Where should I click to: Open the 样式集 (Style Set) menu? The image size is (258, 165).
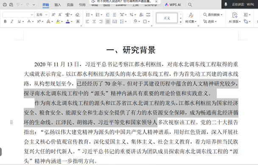pyautogui.click(x=191, y=18)
